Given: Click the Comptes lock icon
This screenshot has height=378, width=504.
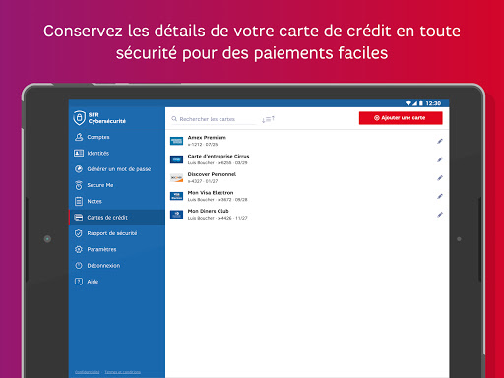Looking at the screenshot, I should coord(79,137).
